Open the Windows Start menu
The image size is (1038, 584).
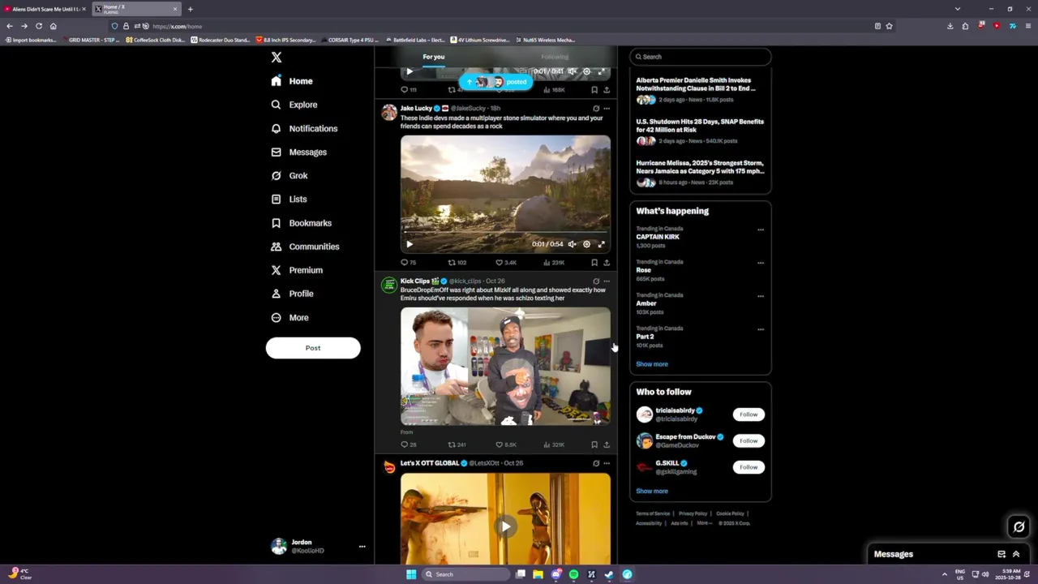[411, 574]
